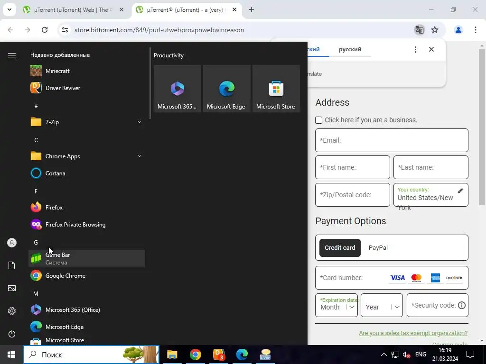This screenshot has height=364, width=486.
Task: Open a new browser tab
Action: [x=252, y=10]
